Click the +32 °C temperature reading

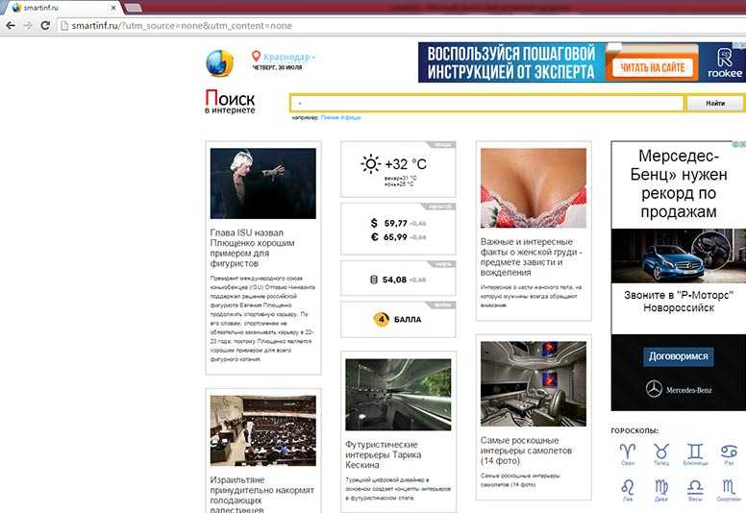[x=406, y=164]
